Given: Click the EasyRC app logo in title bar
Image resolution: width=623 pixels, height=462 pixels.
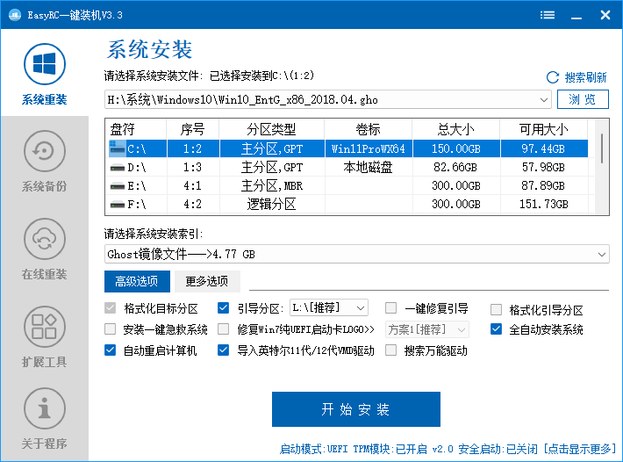Looking at the screenshot, I should coord(15,15).
